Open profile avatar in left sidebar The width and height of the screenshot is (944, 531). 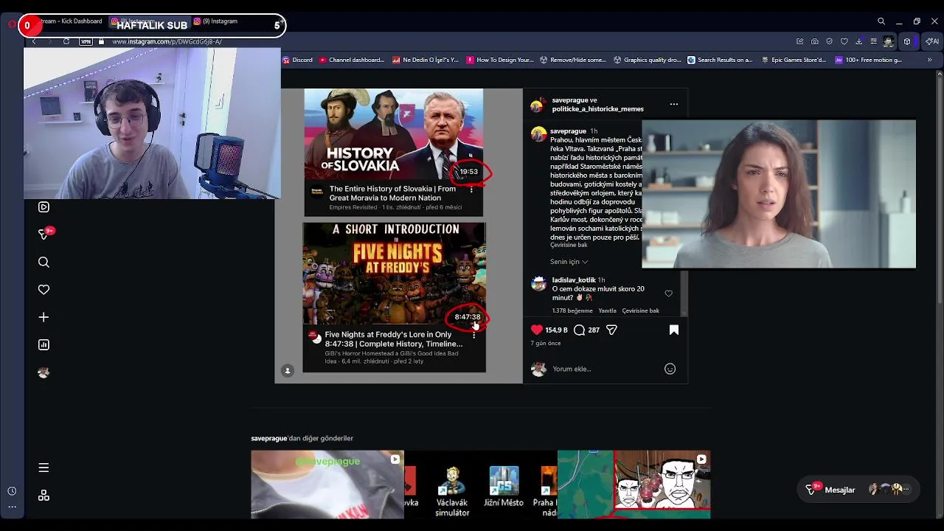point(44,372)
